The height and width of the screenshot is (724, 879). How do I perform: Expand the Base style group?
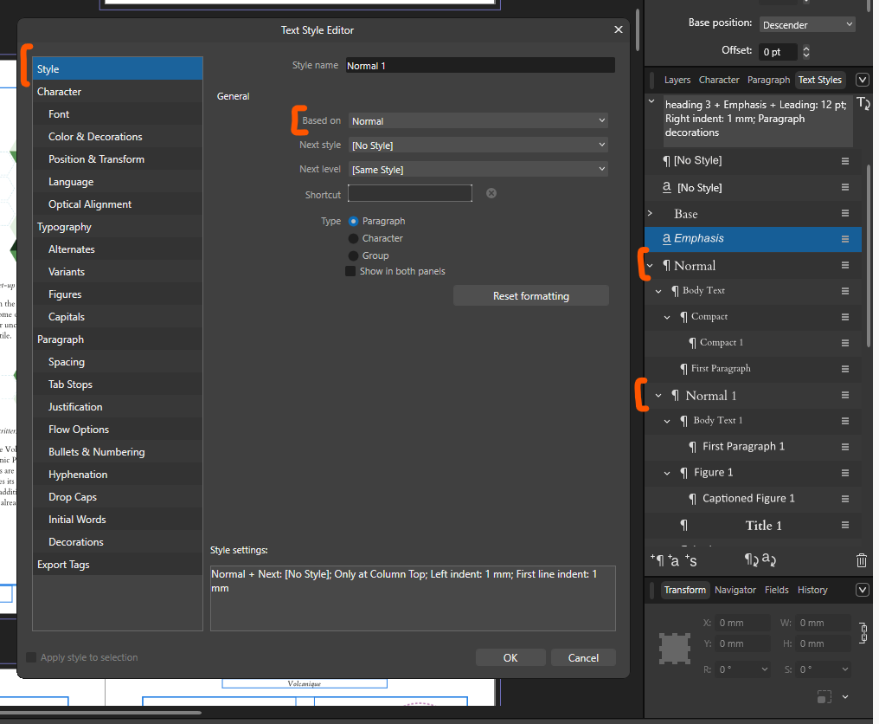click(651, 213)
